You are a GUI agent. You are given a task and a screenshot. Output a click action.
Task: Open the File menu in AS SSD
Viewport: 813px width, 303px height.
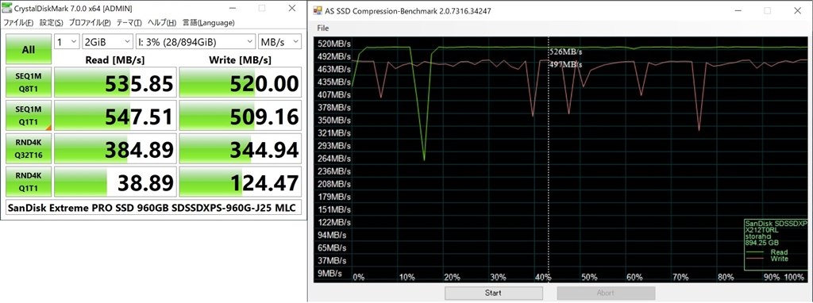click(323, 28)
